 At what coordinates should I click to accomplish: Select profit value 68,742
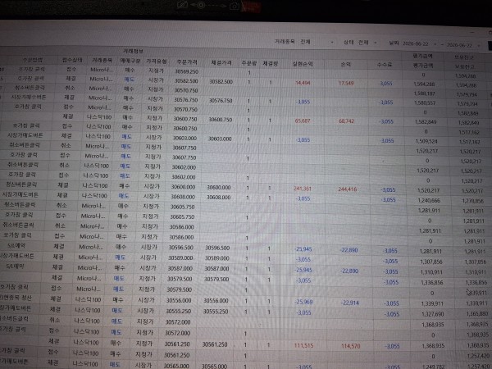click(x=346, y=121)
